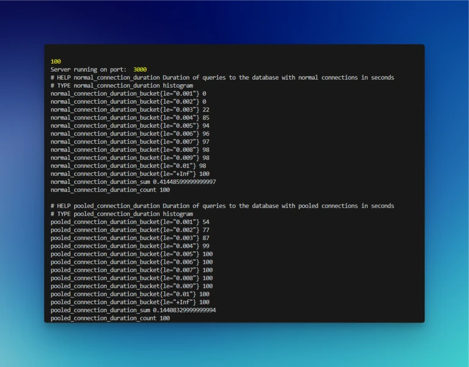Image resolution: width=469 pixels, height=367 pixels.
Task: Select normal_connection_duration_bucket le="+Inf" line
Action: pyautogui.click(x=130, y=174)
